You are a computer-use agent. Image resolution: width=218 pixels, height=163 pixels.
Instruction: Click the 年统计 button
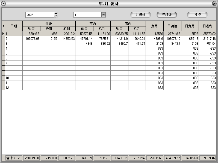(167, 15)
